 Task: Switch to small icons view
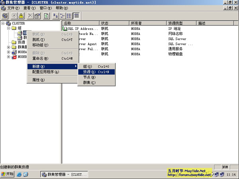point(63,16)
